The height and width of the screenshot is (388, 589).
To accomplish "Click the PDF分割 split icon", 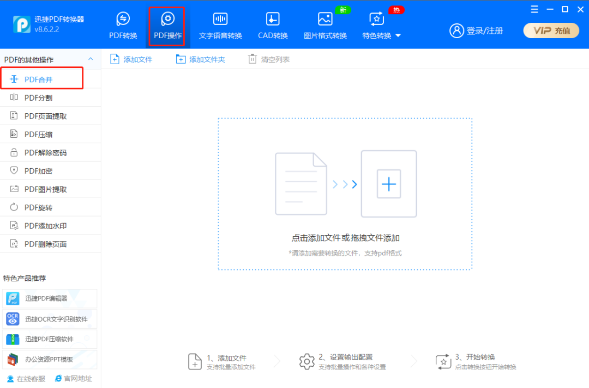I will click(x=14, y=97).
